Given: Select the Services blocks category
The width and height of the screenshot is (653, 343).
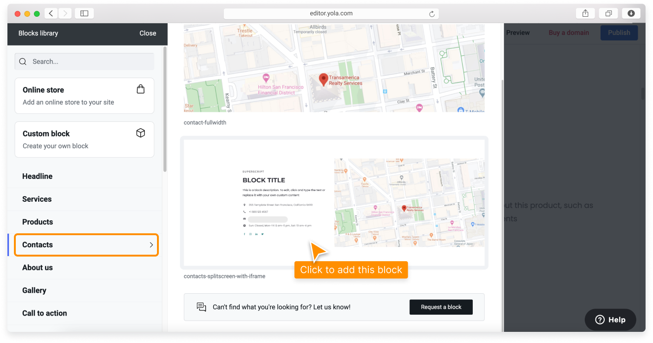Looking at the screenshot, I should [x=37, y=199].
